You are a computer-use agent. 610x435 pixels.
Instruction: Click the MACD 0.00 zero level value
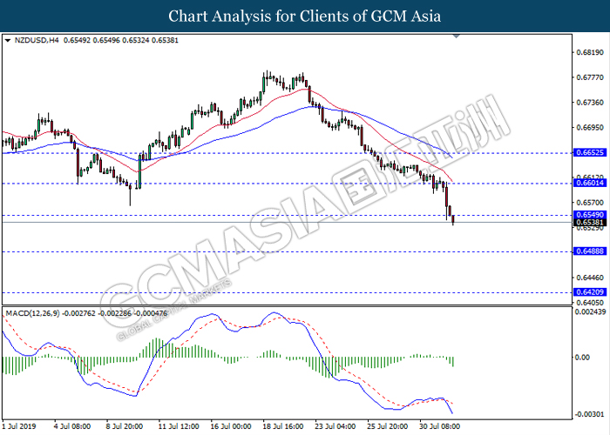[582, 358]
